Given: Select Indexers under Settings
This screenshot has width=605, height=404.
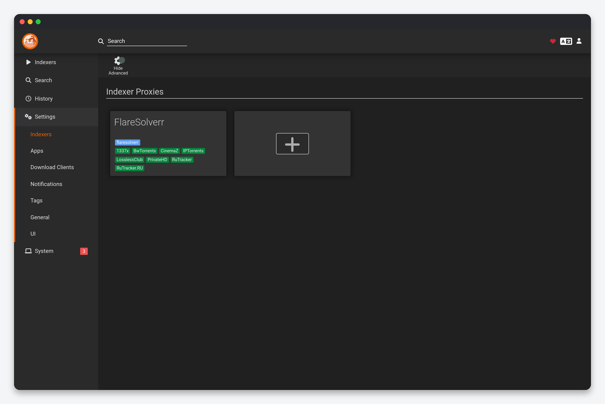Looking at the screenshot, I should click(x=41, y=135).
